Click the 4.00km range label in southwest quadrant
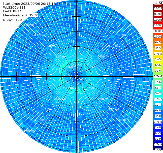The width and height of the screenshot is (163, 153). (39, 120)
